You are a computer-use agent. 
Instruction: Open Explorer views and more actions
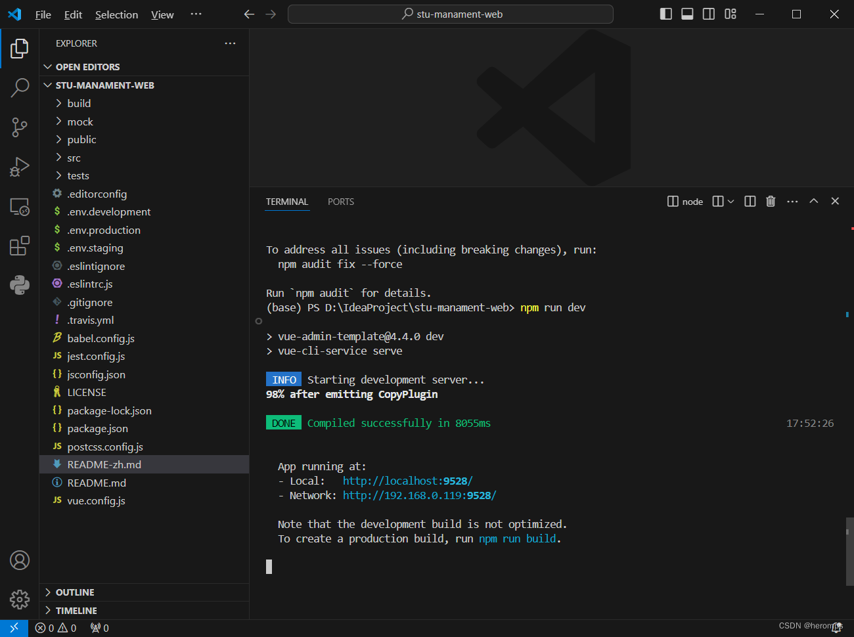230,43
